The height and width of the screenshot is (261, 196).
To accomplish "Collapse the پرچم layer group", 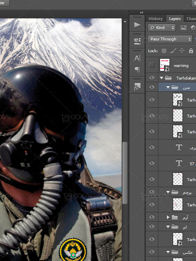I will click(168, 192).
